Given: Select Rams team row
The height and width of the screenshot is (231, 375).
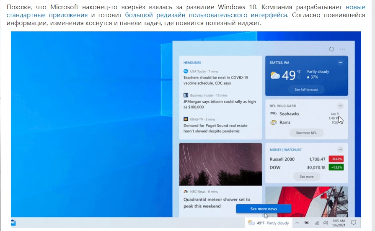Looking at the screenshot, I should click(x=306, y=122).
